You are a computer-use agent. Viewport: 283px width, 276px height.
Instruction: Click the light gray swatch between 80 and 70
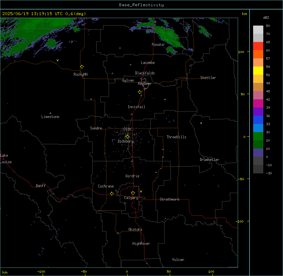click(258, 30)
